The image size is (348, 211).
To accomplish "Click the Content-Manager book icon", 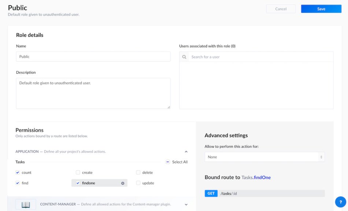I will (26, 204).
